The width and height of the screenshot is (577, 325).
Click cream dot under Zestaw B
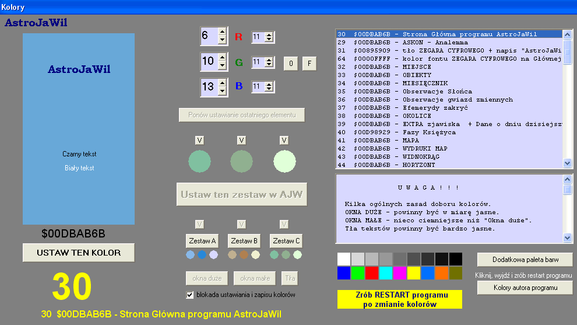tap(255, 254)
